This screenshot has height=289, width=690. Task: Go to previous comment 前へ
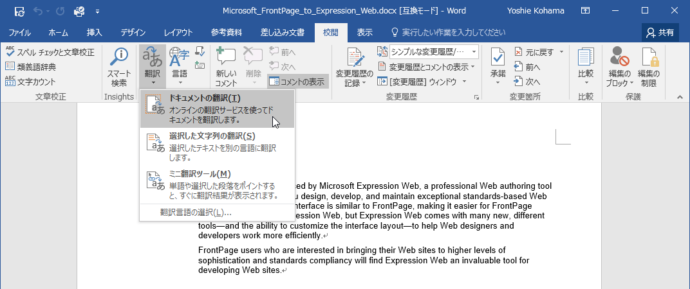click(283, 52)
